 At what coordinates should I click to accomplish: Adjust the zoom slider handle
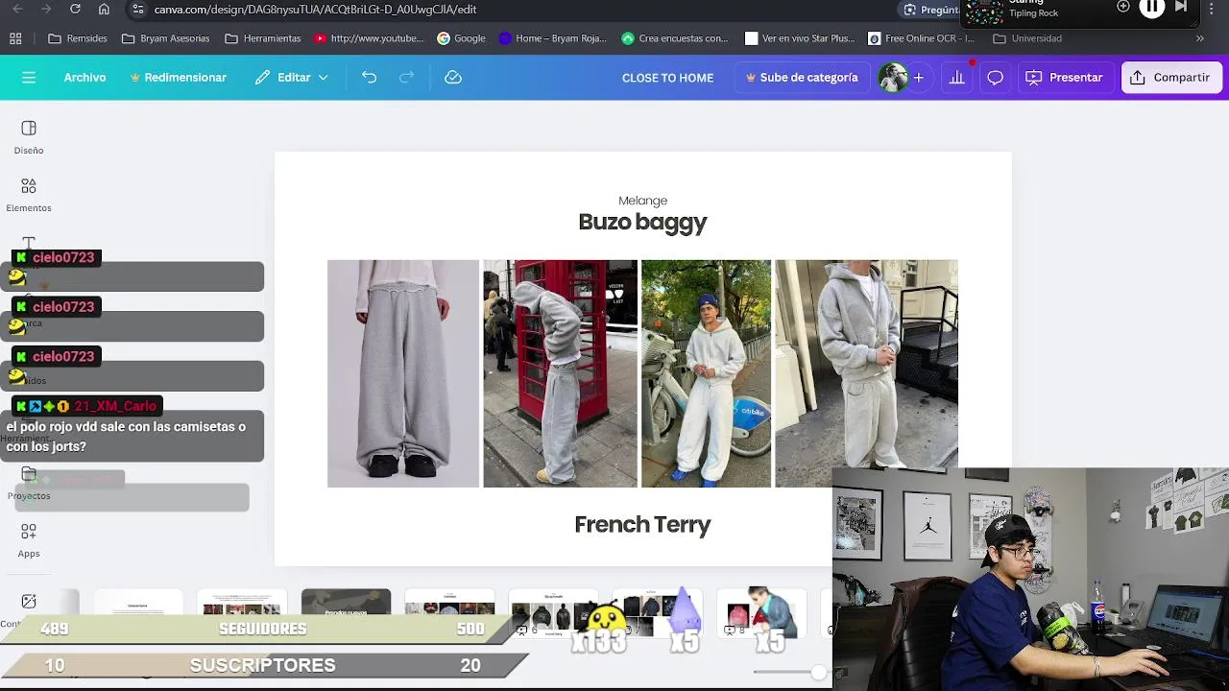(818, 672)
